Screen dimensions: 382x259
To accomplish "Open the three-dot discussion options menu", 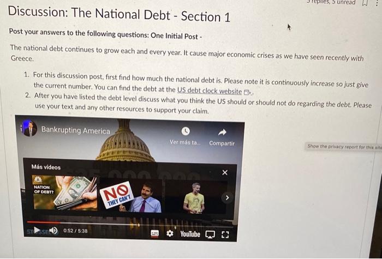I will [x=377, y=3].
